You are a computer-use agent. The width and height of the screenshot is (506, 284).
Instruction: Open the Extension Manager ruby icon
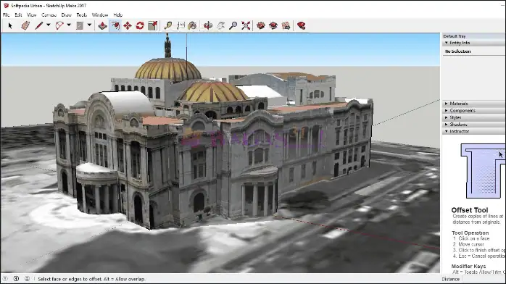[302, 25]
